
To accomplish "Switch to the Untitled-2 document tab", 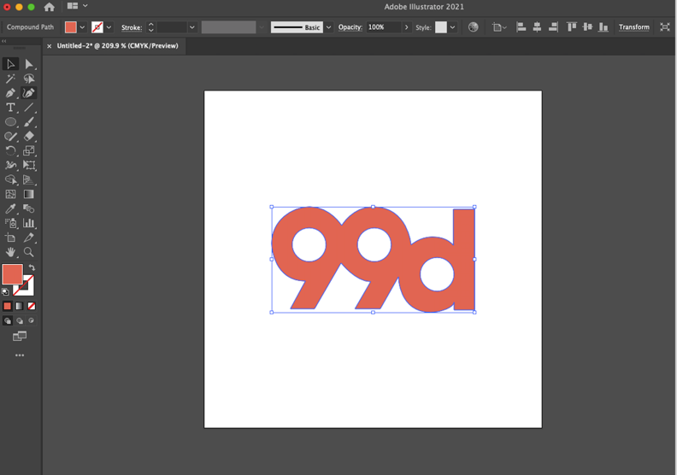I will click(117, 46).
